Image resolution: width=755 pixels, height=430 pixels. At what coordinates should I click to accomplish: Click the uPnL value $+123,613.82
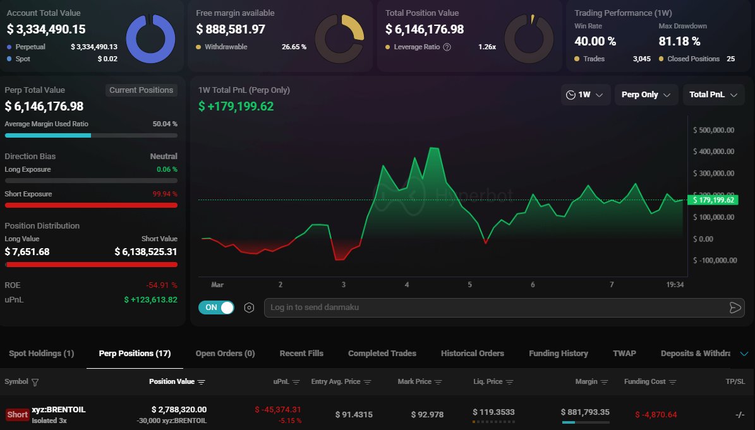(x=151, y=300)
